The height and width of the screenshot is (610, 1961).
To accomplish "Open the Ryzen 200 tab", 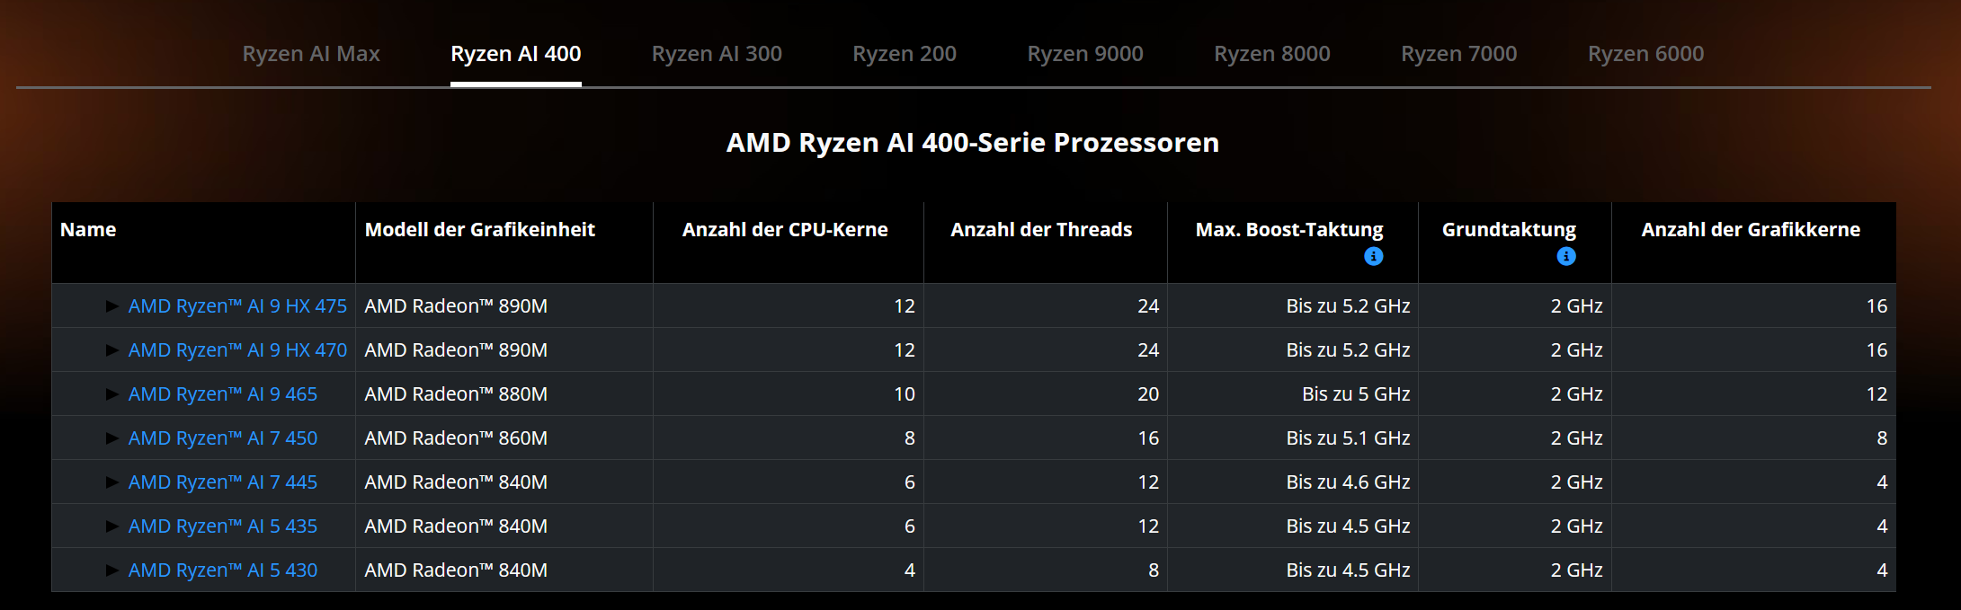I will [x=905, y=54].
